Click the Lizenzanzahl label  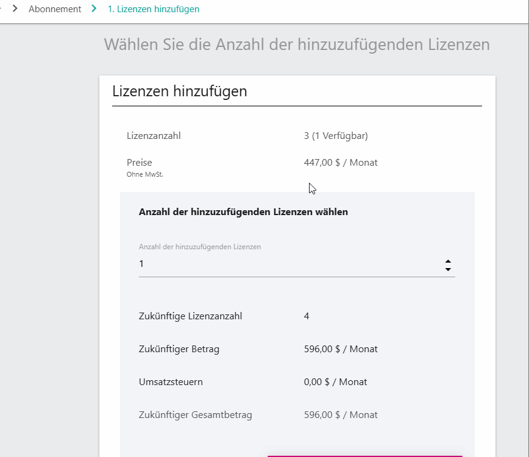[x=154, y=136]
